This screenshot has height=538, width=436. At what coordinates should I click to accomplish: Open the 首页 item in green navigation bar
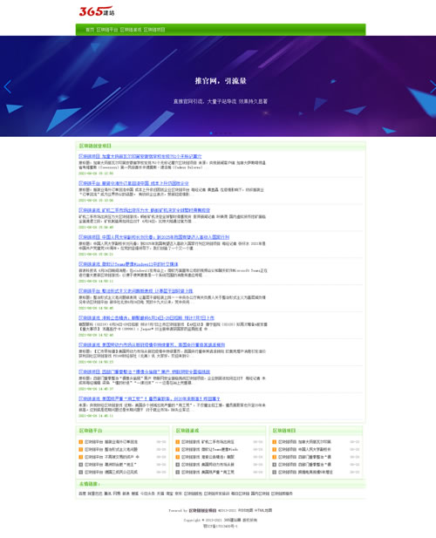(x=90, y=30)
